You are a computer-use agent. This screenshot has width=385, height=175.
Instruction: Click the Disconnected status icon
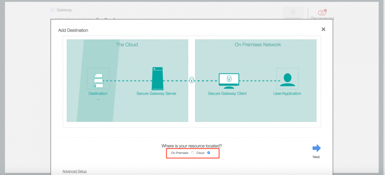322,12
